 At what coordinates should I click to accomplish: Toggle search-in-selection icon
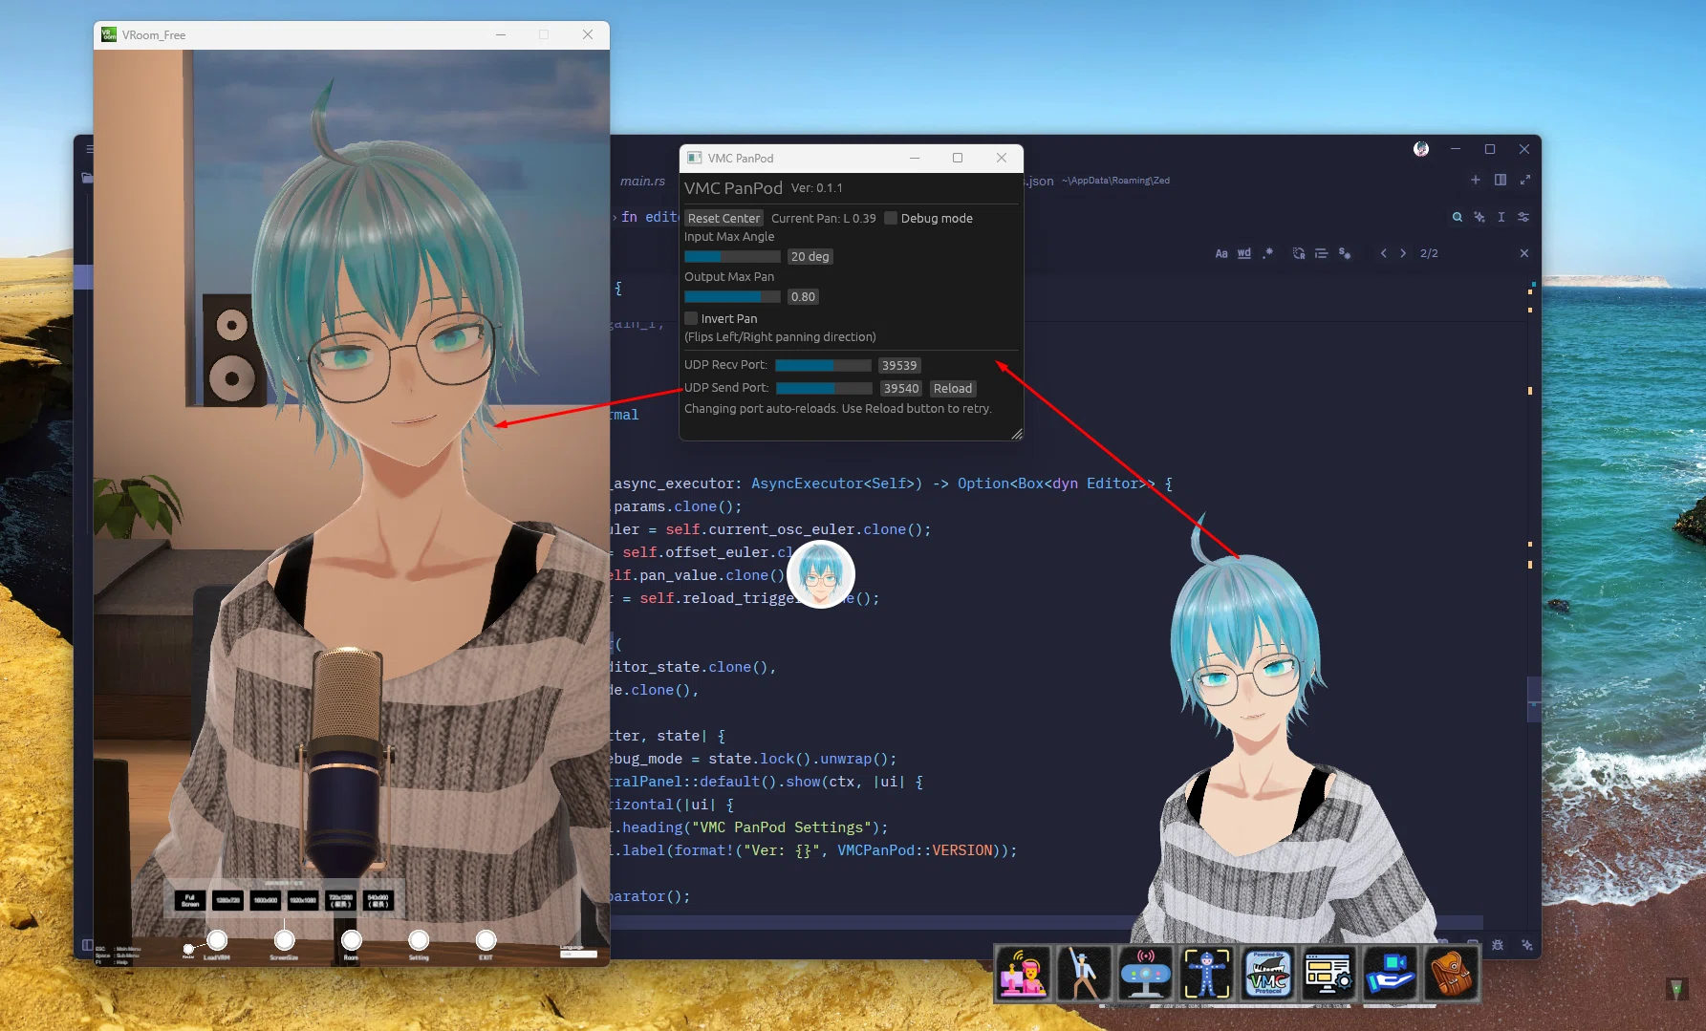pos(1345,253)
